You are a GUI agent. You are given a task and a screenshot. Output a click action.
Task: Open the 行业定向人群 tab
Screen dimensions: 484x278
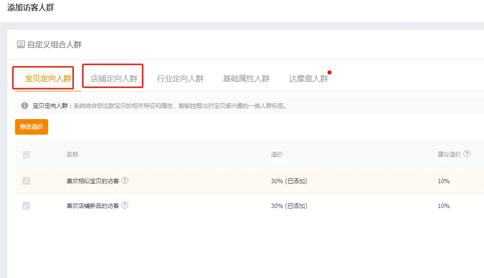(180, 79)
